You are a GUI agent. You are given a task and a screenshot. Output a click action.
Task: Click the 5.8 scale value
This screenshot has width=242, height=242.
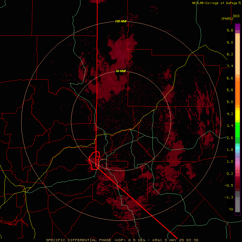(230, 90)
